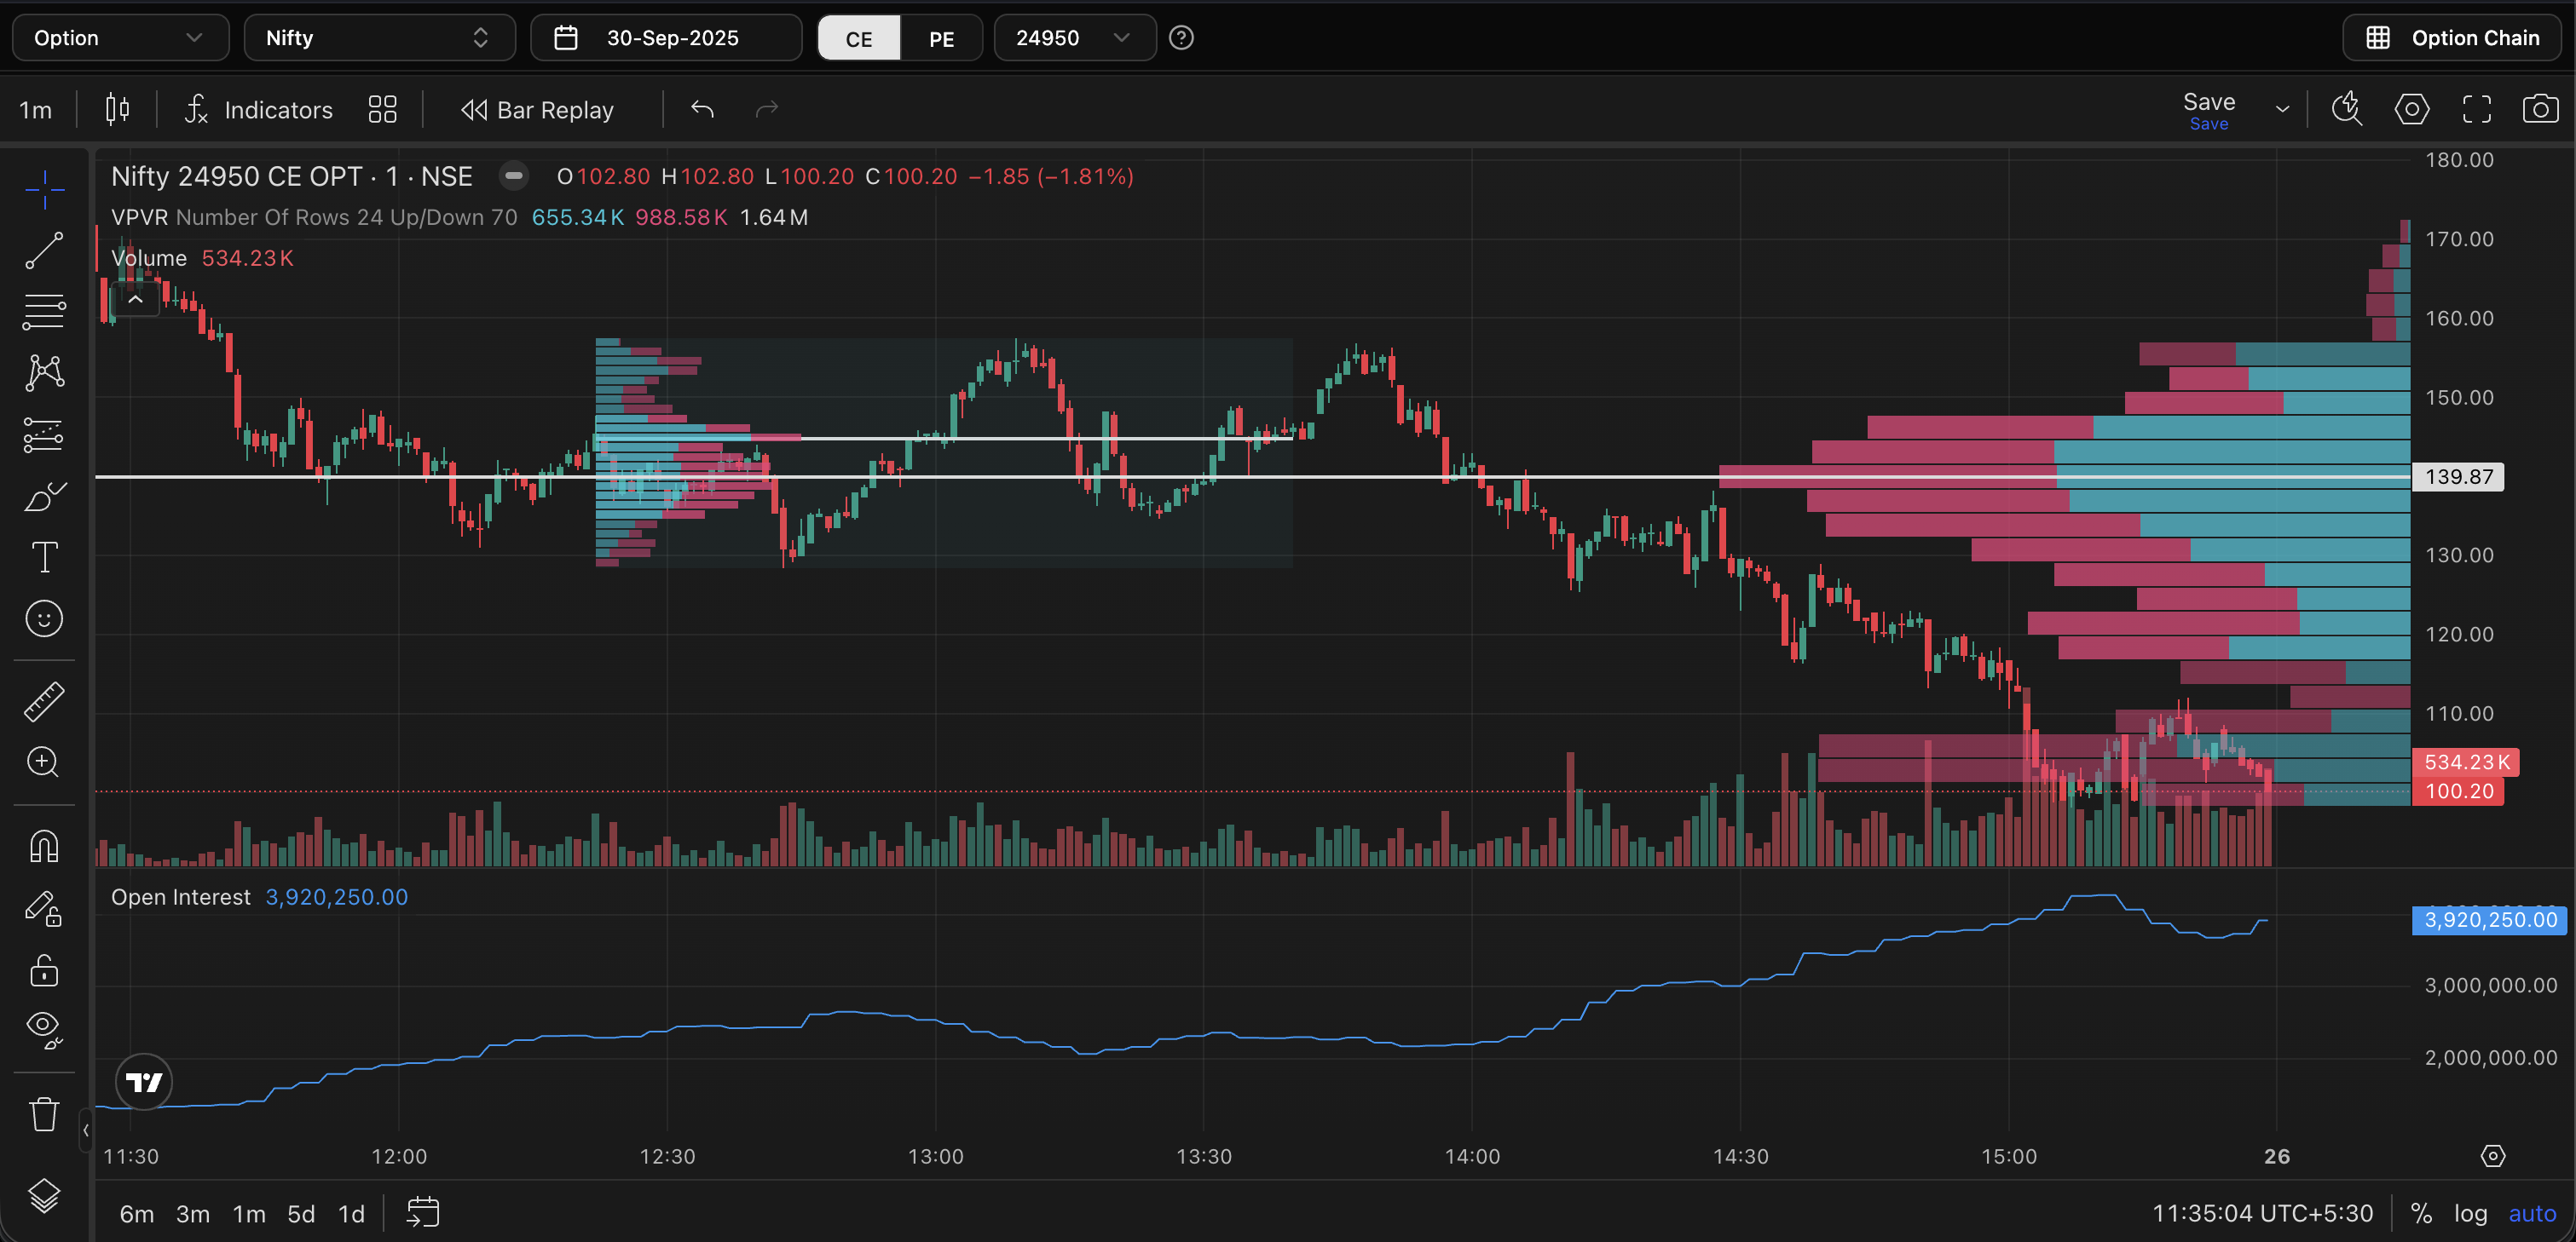Open the candlestick chart type selector
The height and width of the screenshot is (1242, 2576).
click(x=117, y=109)
